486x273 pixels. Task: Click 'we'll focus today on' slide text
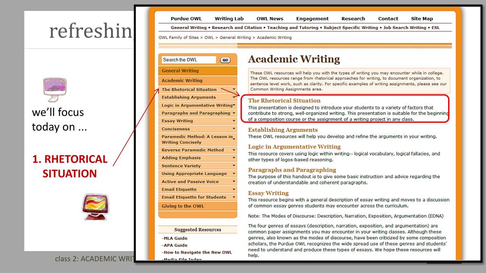click(x=59, y=119)
